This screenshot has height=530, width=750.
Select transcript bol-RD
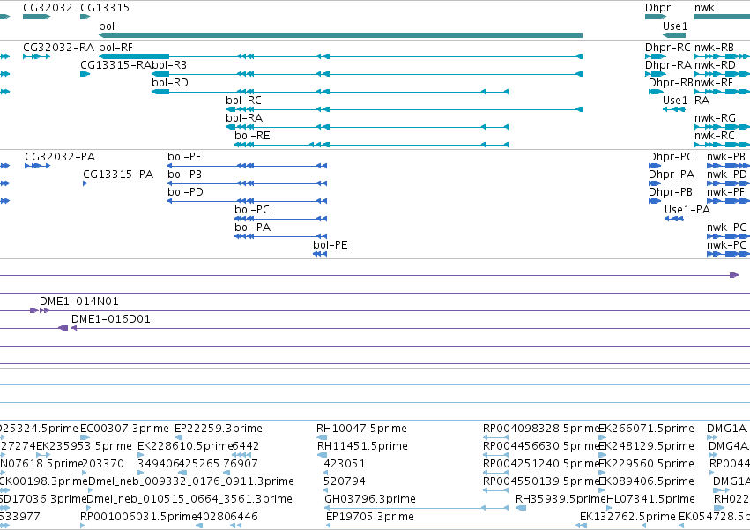(x=330, y=92)
